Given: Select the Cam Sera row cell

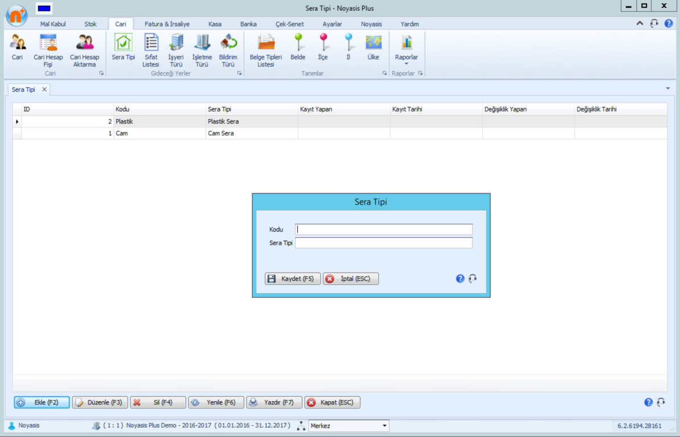Looking at the screenshot, I should coord(252,133).
